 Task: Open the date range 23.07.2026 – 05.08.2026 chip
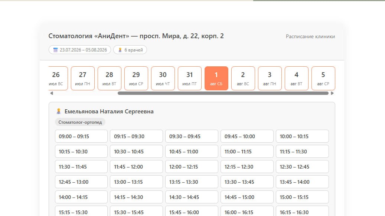point(80,50)
